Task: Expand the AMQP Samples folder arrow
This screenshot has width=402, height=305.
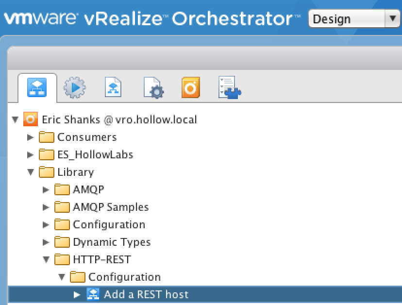Action: coord(46,207)
